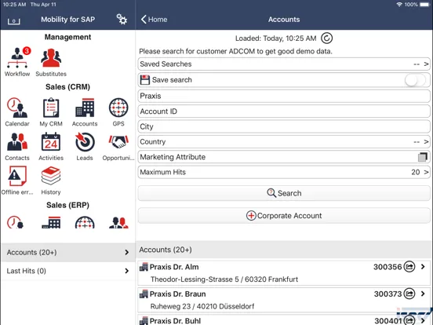Click the share icon for Praxis Dr. Alm
433x325 pixels.
[x=409, y=267]
